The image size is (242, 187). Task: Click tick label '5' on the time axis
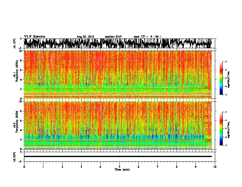coord(119,167)
